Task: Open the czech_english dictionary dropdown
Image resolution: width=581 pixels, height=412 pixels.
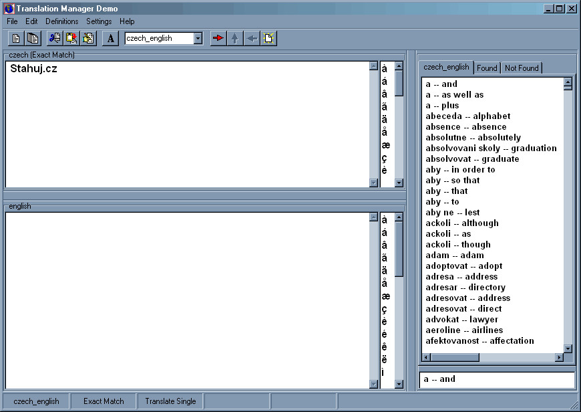Action: click(198, 38)
